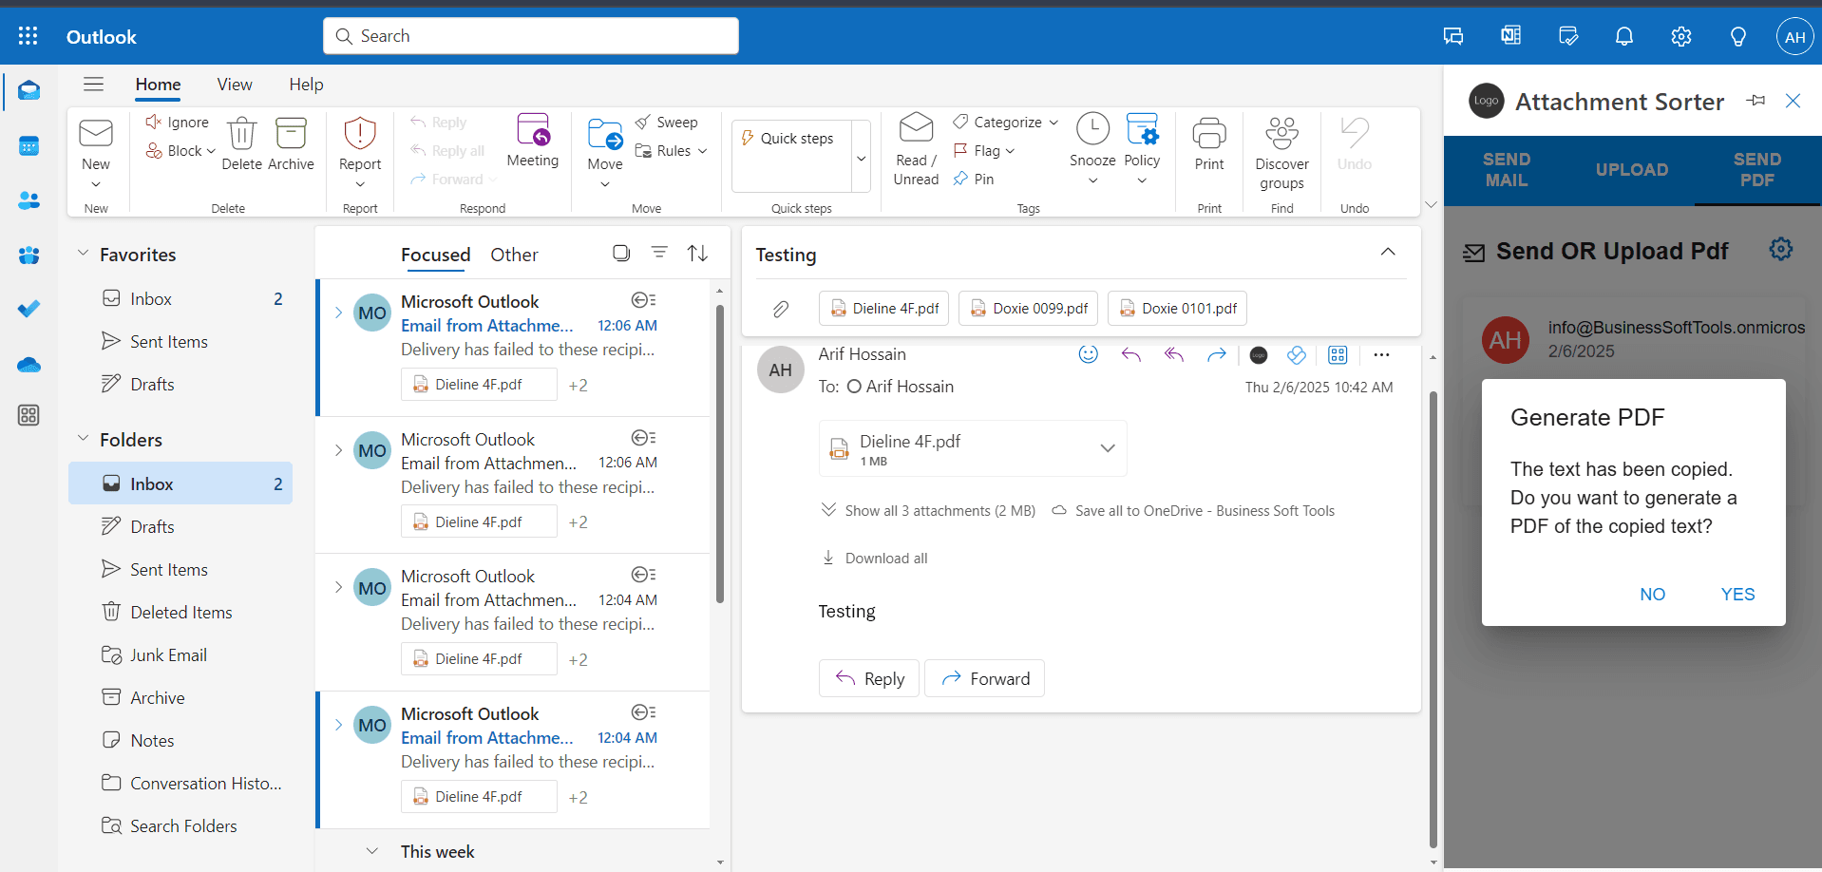
Task: Pin the Attachment Sorter pane
Action: [1756, 101]
